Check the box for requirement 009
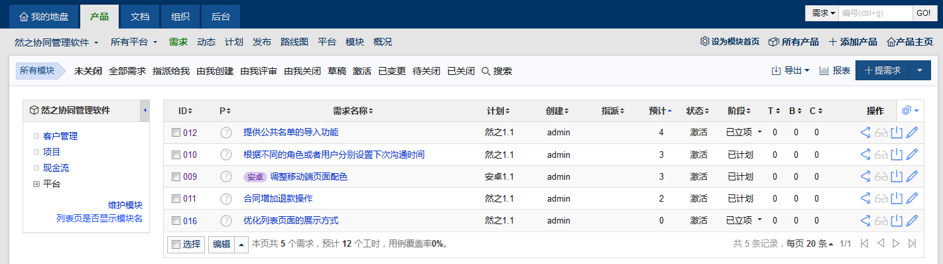Viewport: 943px width, 264px height. click(x=176, y=176)
